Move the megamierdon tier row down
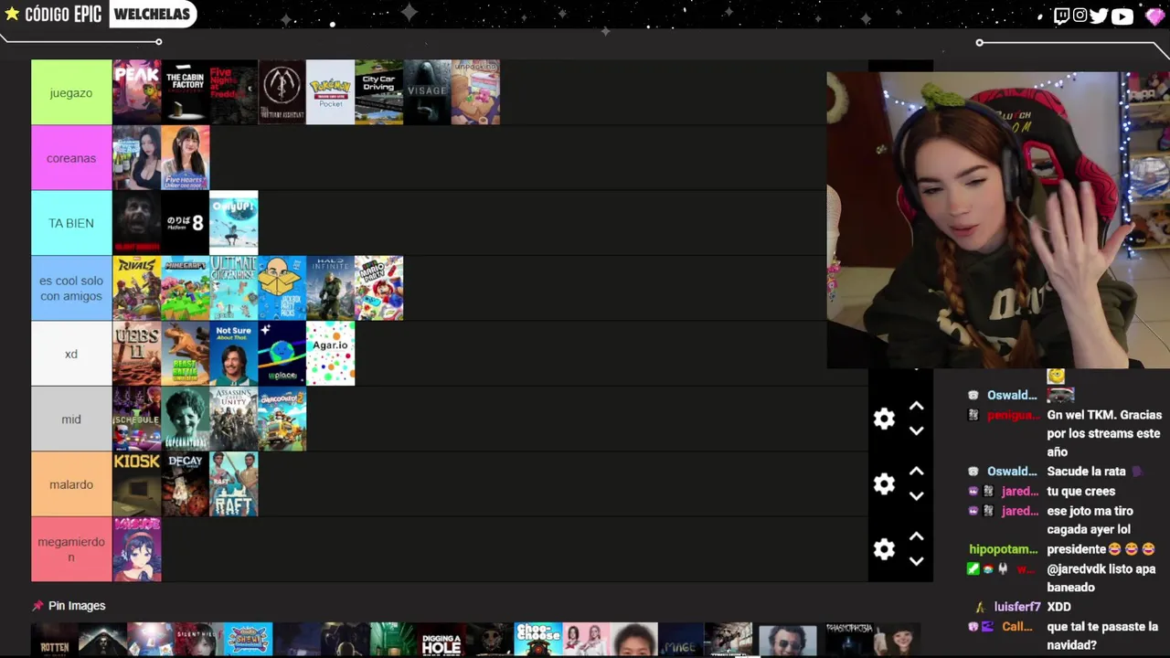The image size is (1170, 658). tap(916, 561)
